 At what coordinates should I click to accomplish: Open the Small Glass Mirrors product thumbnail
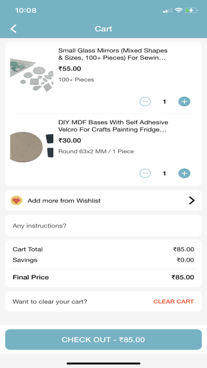31,75
